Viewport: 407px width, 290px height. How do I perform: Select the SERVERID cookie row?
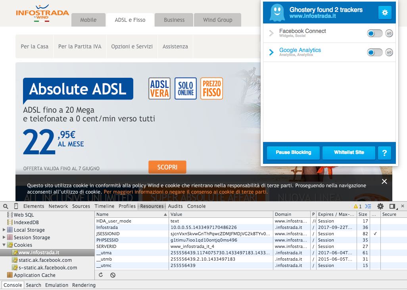click(x=251, y=246)
